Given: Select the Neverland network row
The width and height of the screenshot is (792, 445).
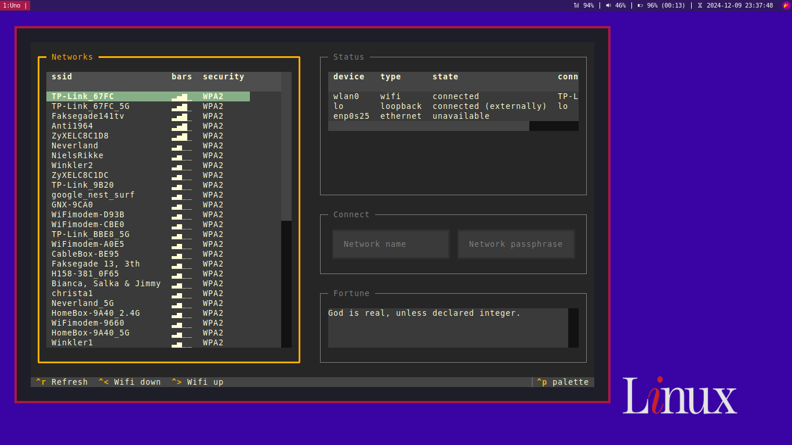Looking at the screenshot, I should (x=148, y=145).
